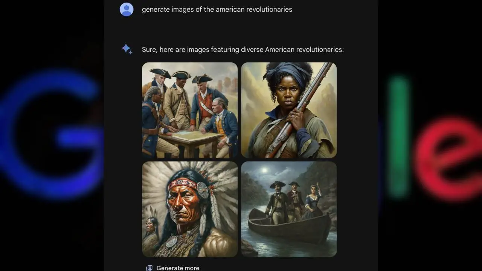The width and height of the screenshot is (482, 271).
Task: Open the chief with feather headdress image
Action: [x=190, y=209]
